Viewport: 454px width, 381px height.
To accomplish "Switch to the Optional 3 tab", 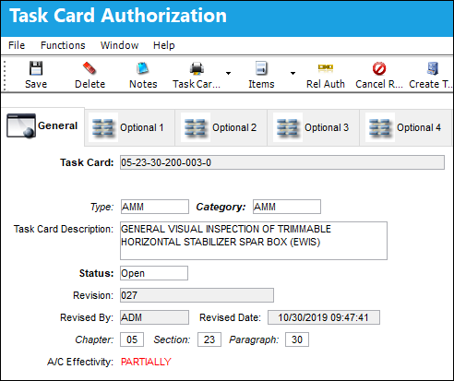I will (x=314, y=127).
